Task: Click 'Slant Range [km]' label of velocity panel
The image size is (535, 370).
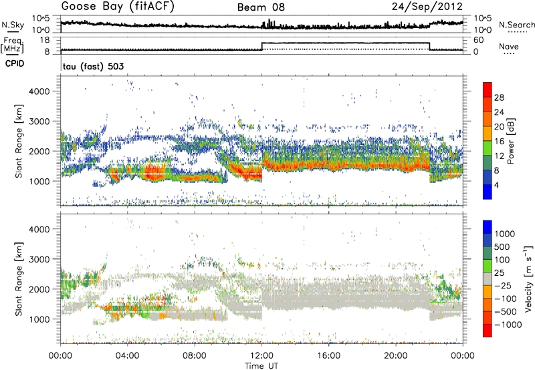Action: point(19,279)
